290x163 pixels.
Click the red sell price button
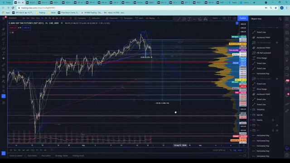pyautogui.click(x=13, y=28)
